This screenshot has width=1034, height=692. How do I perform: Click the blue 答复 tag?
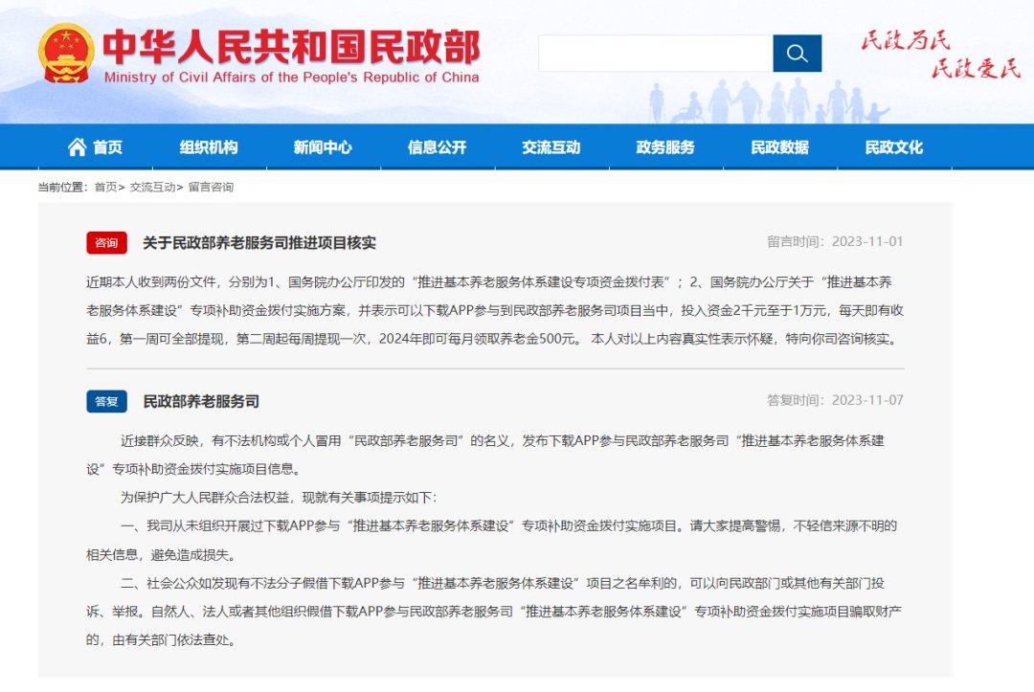pos(106,401)
